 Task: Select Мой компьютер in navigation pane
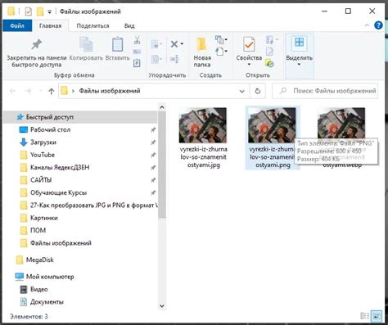[x=80, y=277]
